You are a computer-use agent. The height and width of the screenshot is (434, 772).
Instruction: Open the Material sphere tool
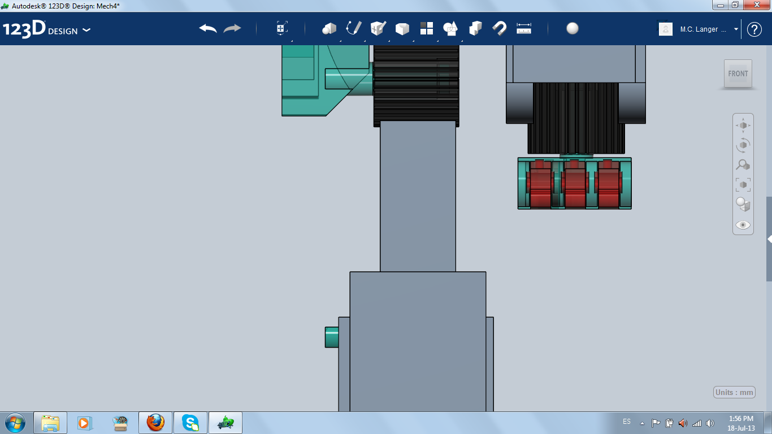point(573,29)
